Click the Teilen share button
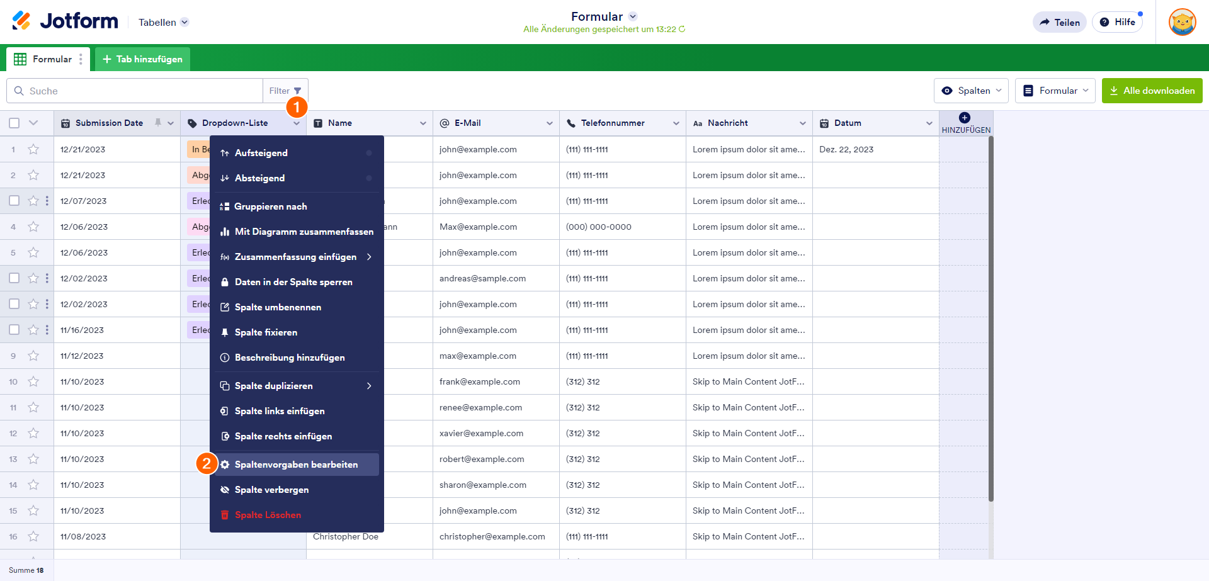The height and width of the screenshot is (581, 1209). (x=1059, y=22)
